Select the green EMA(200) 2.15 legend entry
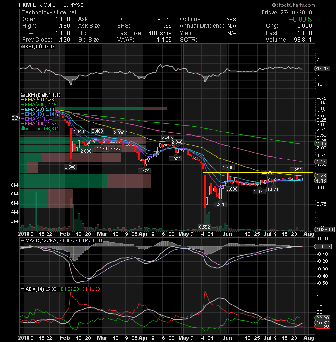Screen dimensions: 336x342 [x=38, y=105]
